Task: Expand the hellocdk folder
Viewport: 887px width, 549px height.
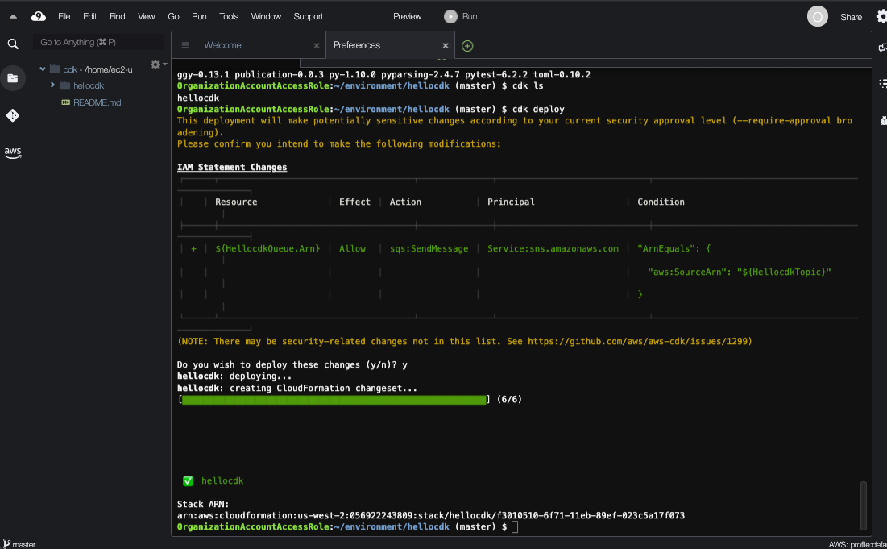Action: point(52,85)
